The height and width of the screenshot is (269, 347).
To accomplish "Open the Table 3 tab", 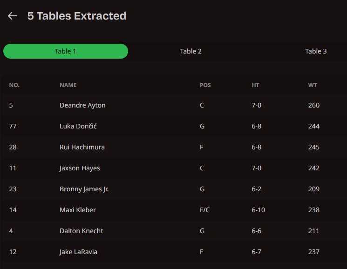I will 316,51.
